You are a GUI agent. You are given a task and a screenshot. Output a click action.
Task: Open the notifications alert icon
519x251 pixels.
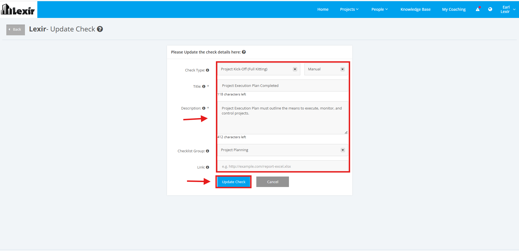(478, 9)
